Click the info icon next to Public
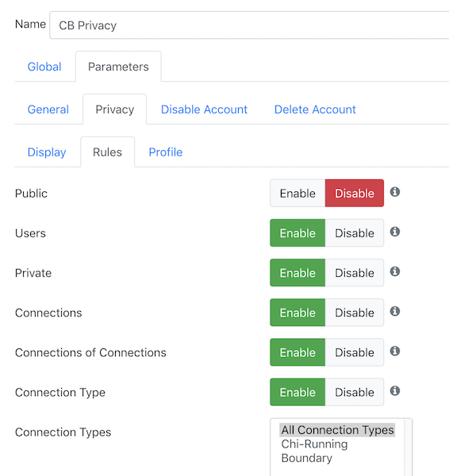 (394, 192)
